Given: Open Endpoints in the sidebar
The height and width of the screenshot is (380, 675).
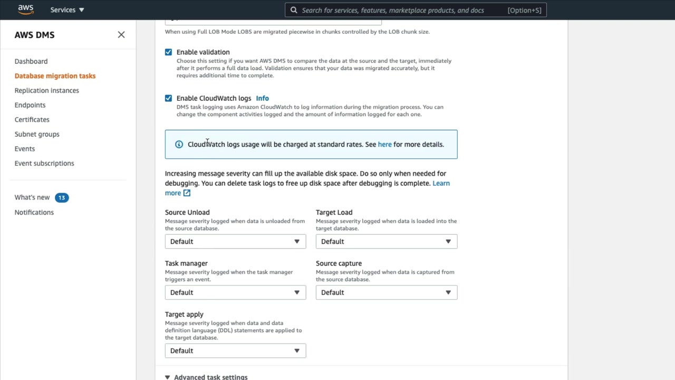Looking at the screenshot, I should click(x=30, y=105).
